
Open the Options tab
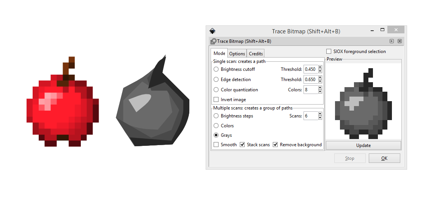point(237,54)
